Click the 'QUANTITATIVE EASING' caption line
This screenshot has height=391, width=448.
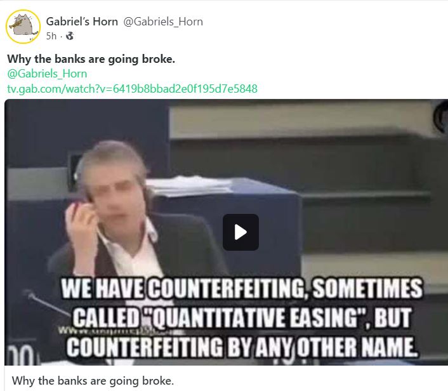point(241,318)
